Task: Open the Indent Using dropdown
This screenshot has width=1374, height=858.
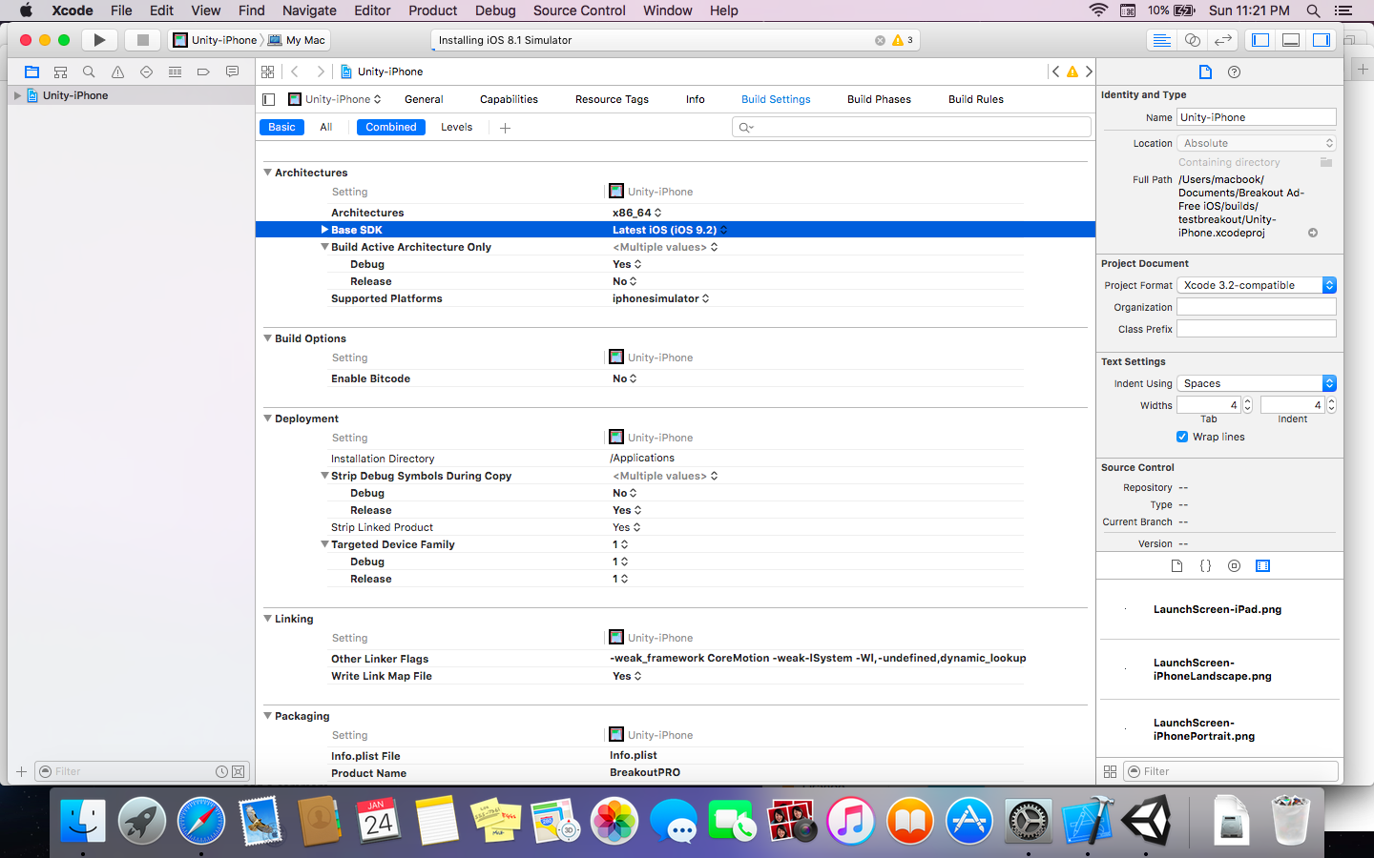Action: (1257, 383)
